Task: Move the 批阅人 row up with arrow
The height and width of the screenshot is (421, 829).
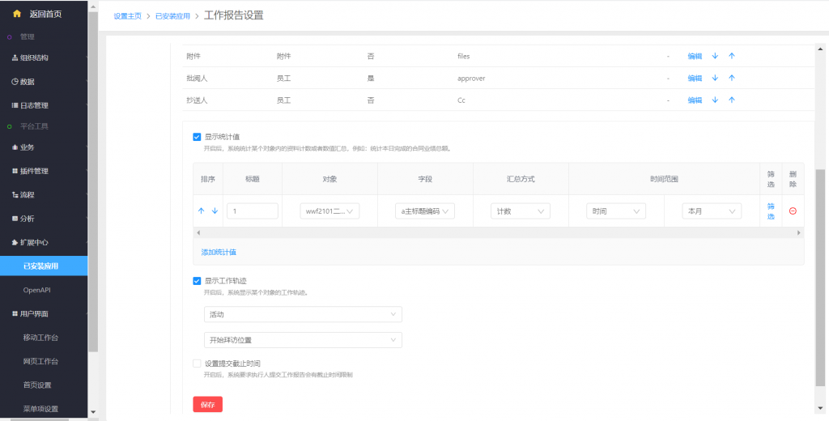Action: [x=731, y=78]
